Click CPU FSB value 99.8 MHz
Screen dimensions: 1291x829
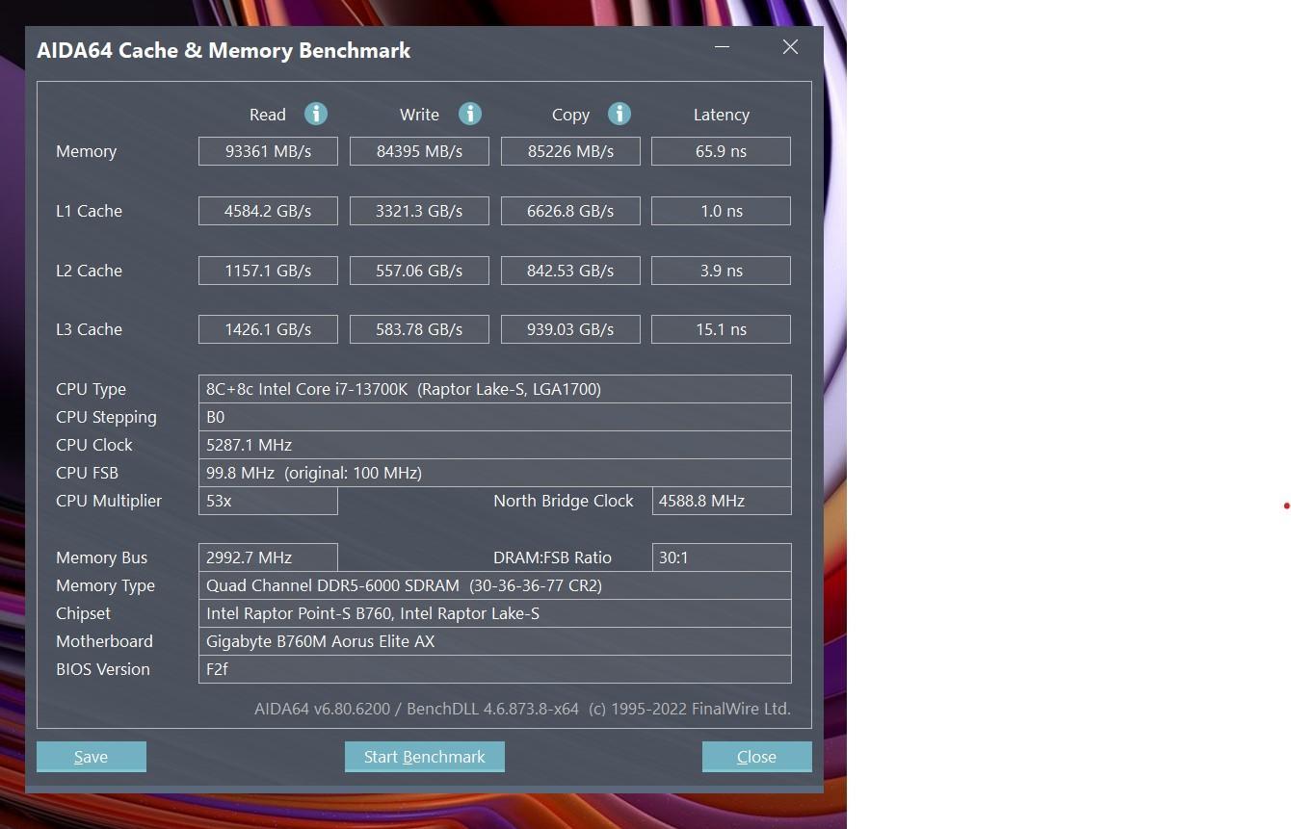coord(495,473)
